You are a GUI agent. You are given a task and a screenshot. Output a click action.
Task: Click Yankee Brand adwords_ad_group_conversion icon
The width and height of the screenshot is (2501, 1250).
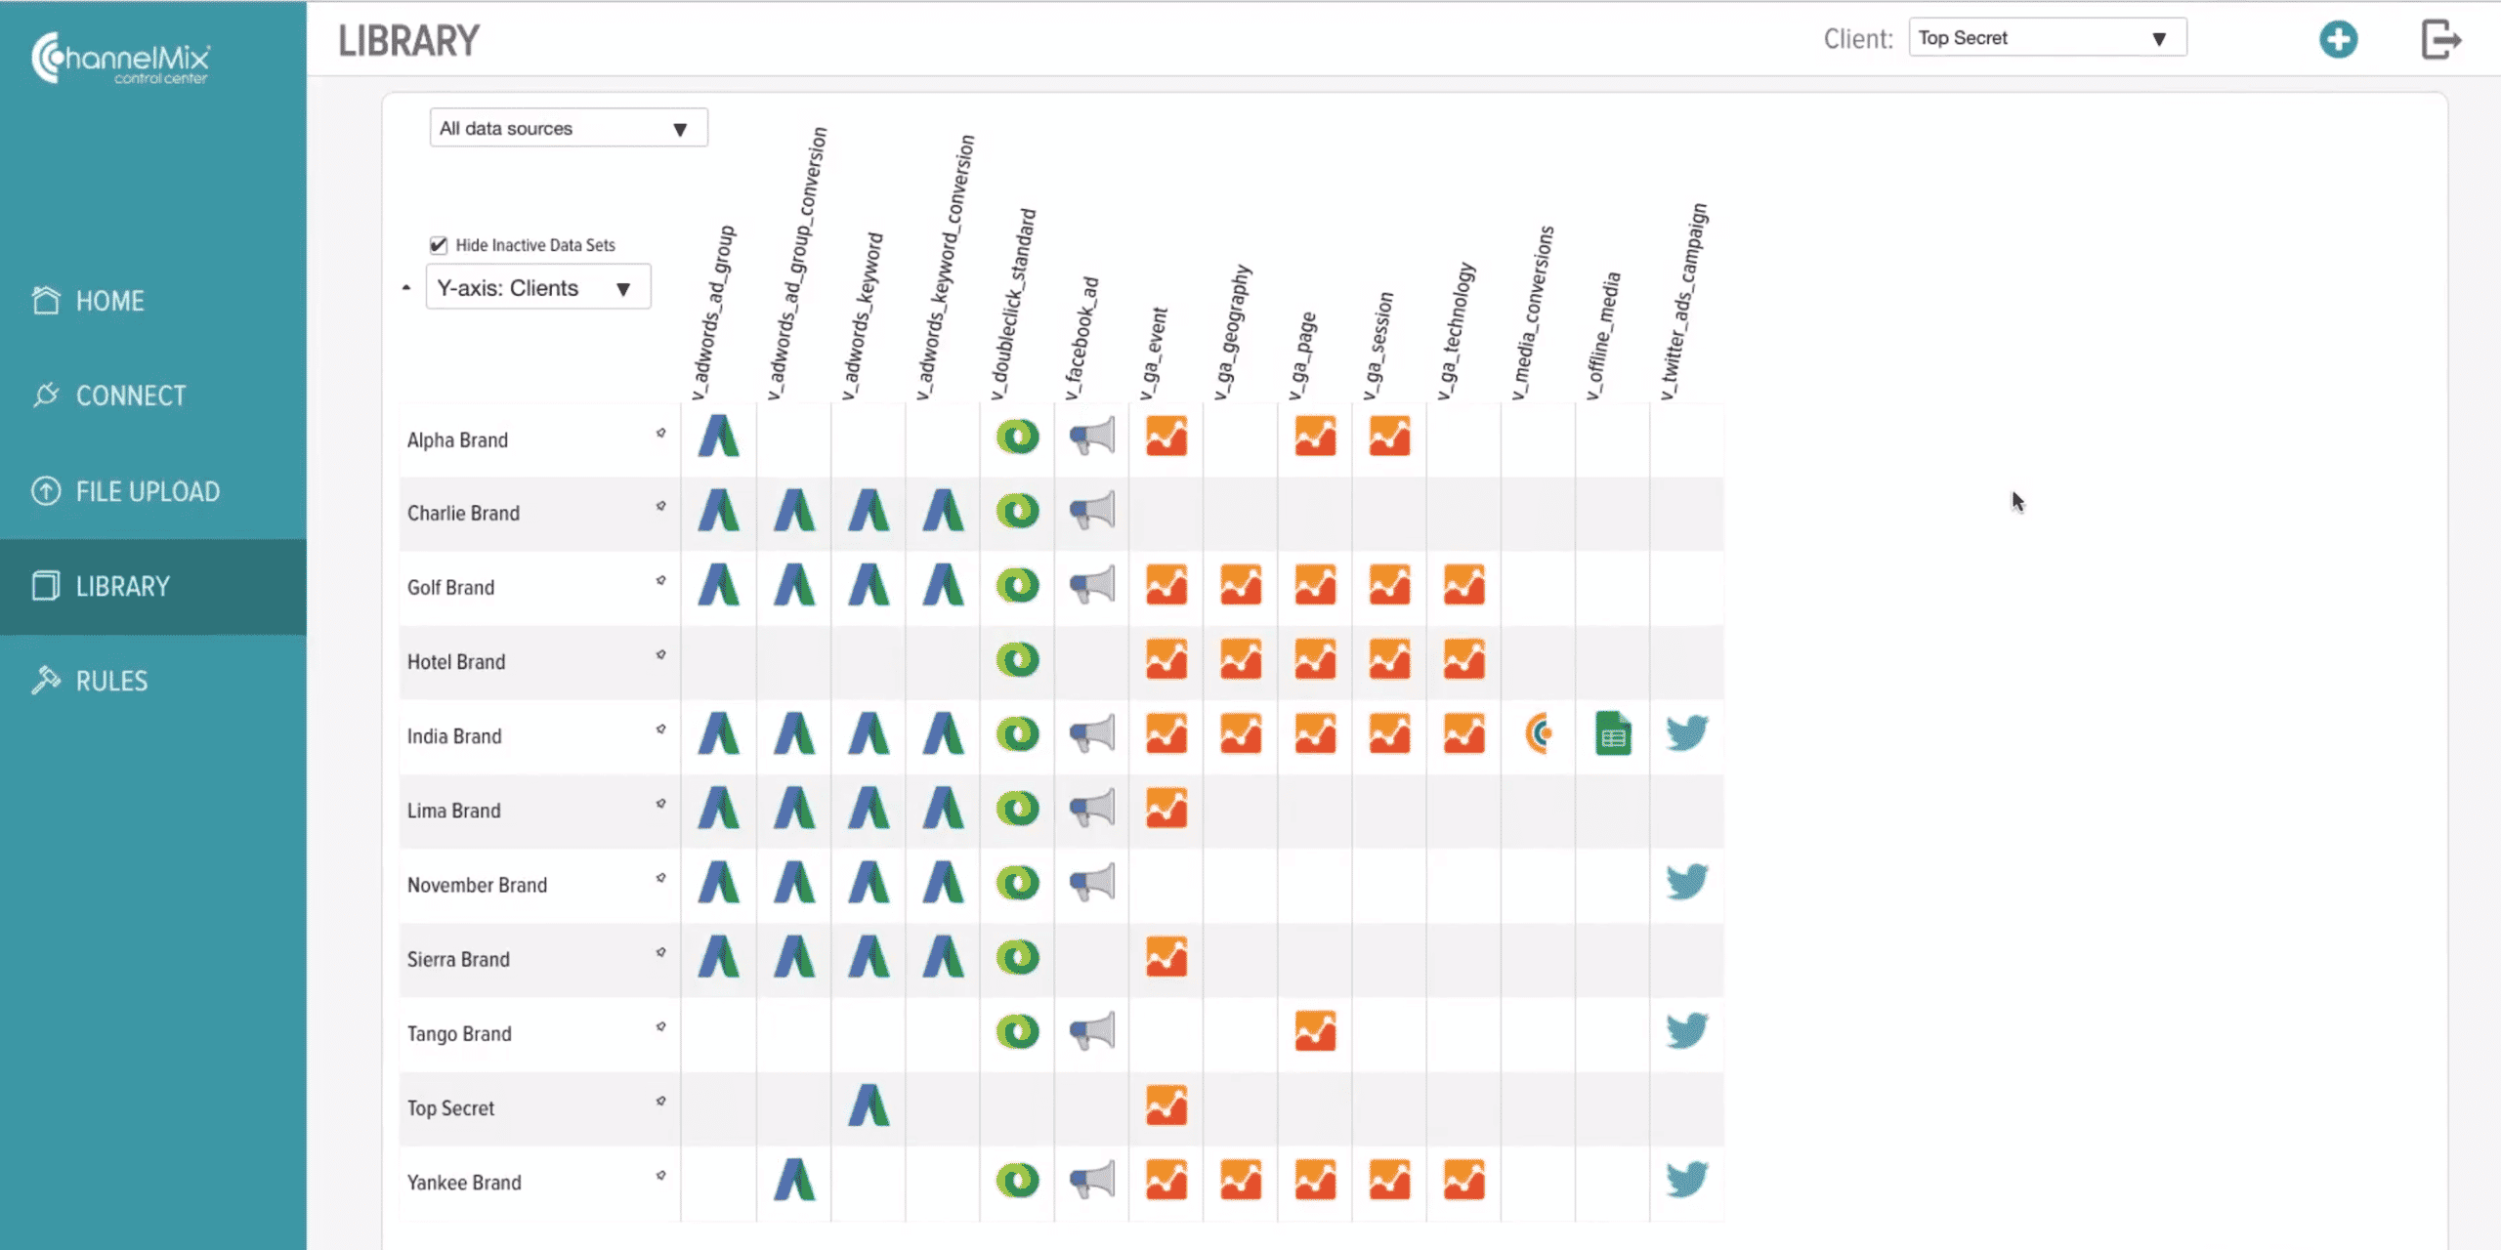pyautogui.click(x=793, y=1180)
